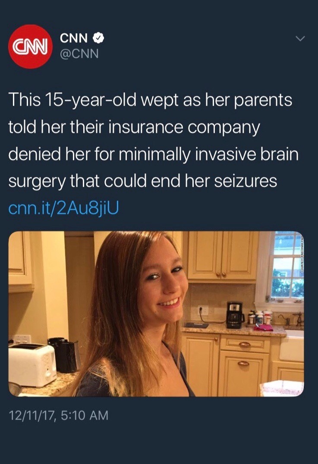The width and height of the screenshot is (318, 464).
Task: Click the blue verified badge next to CNN
Action: click(x=98, y=38)
